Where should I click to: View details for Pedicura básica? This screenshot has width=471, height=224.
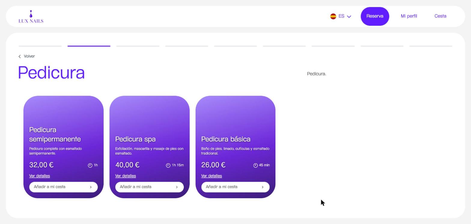pos(211,176)
